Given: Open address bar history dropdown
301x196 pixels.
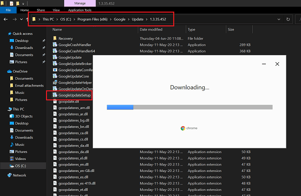Looking at the screenshot, I should 279,19.
